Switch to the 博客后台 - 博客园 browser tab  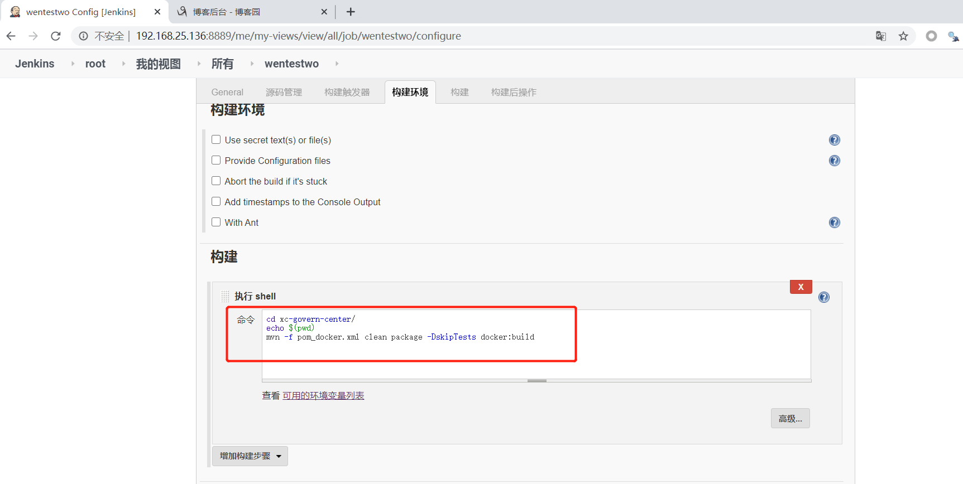[251, 12]
